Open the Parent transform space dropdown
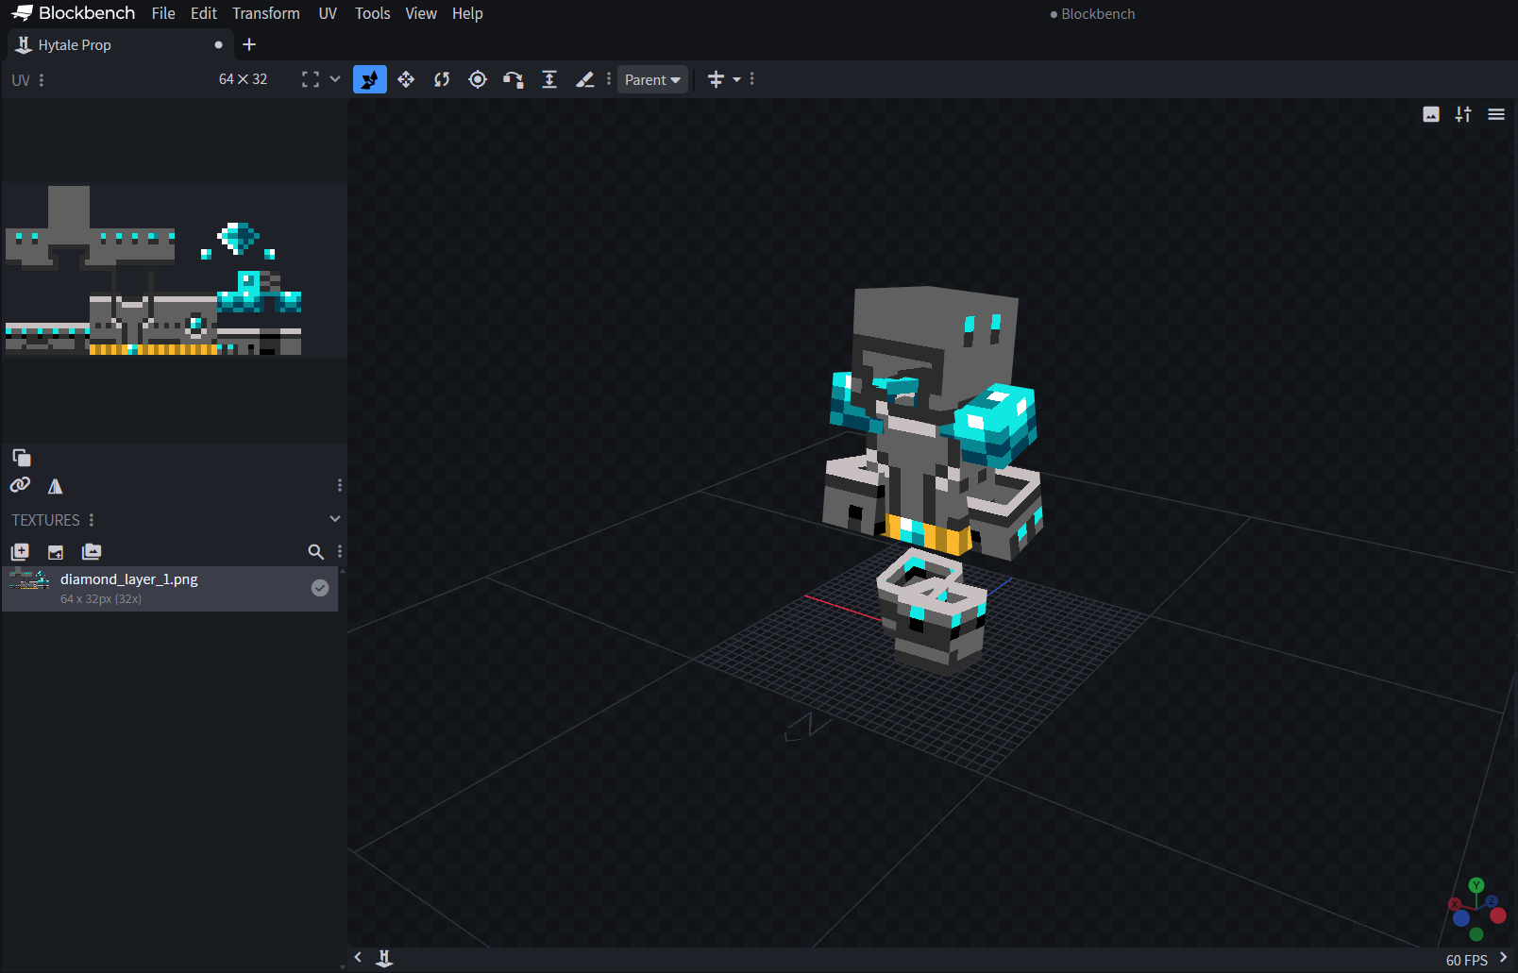The image size is (1518, 973). [652, 80]
